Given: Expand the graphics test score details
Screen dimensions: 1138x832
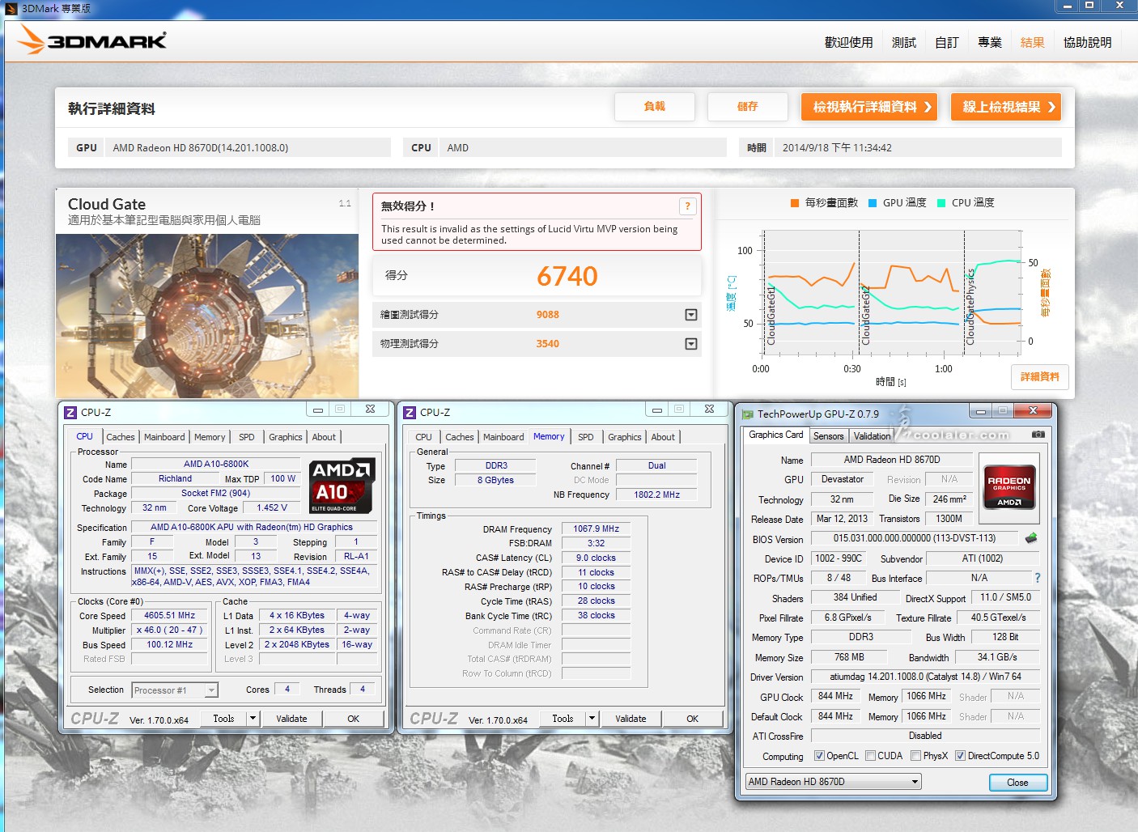Looking at the screenshot, I should click(691, 315).
